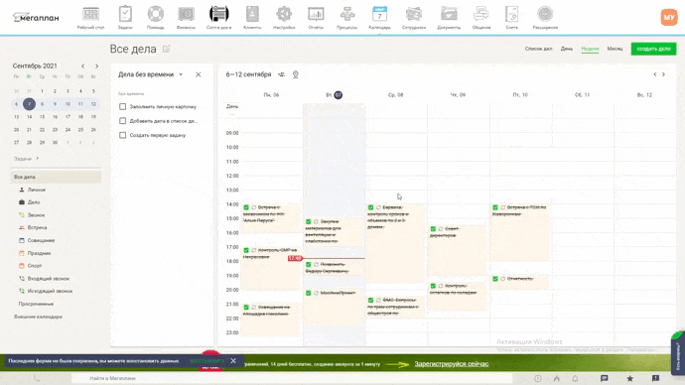685x385 pixels.
Task: Dismiss the unsaved form notification
Action: [233, 361]
